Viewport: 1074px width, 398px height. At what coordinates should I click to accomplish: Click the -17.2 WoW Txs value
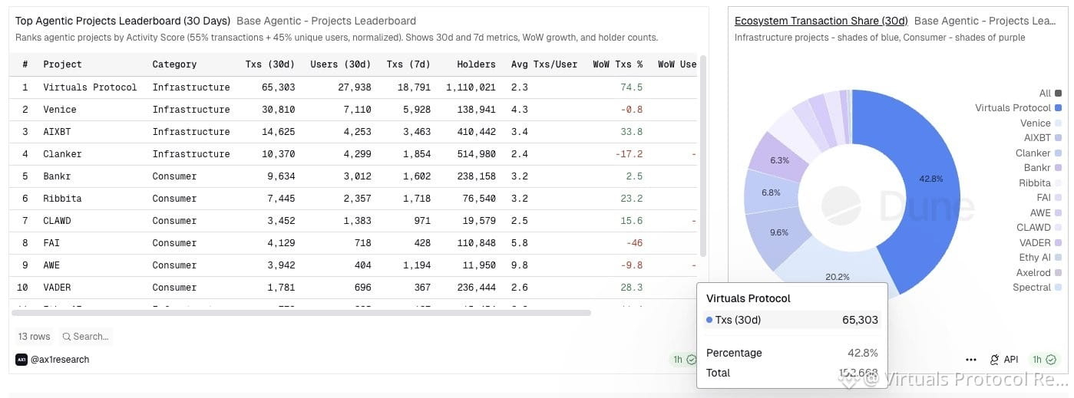pos(629,154)
